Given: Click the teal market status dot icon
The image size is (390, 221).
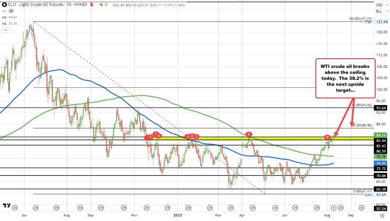Looking at the screenshot, I should click(x=101, y=5).
